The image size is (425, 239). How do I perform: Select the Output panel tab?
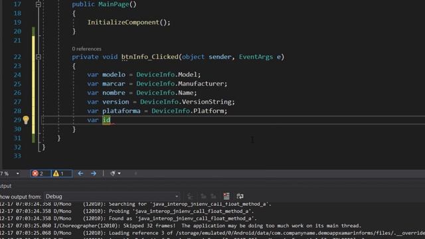point(6,186)
